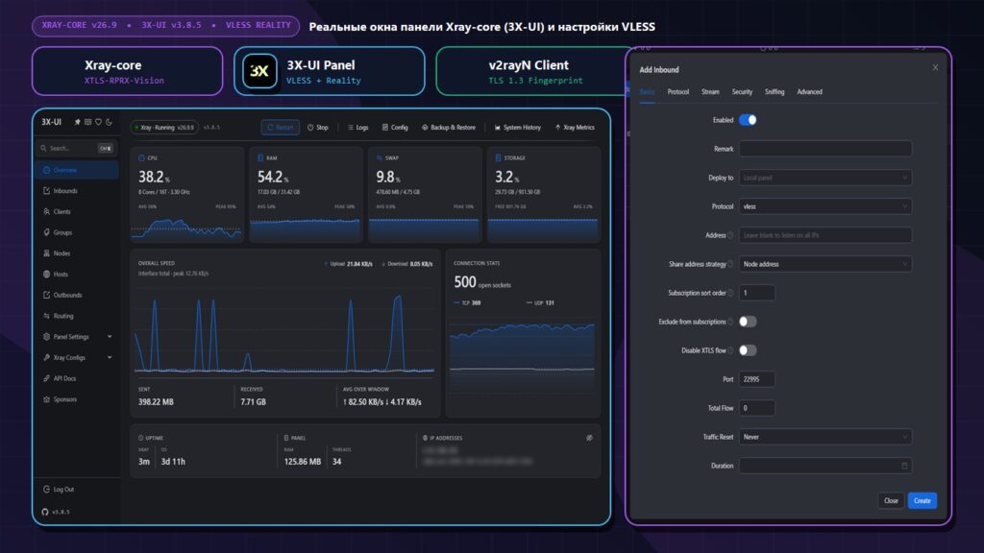The height and width of the screenshot is (553, 984).
Task: Expand the Xray Configs submenu chevron
Action: (x=110, y=357)
